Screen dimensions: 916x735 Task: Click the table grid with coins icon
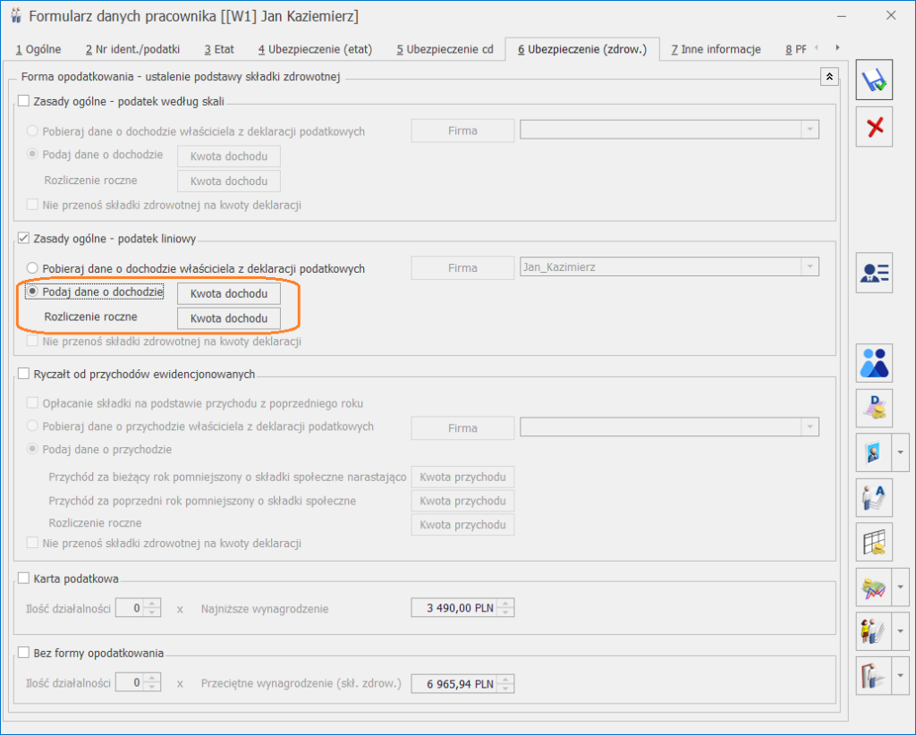click(875, 541)
